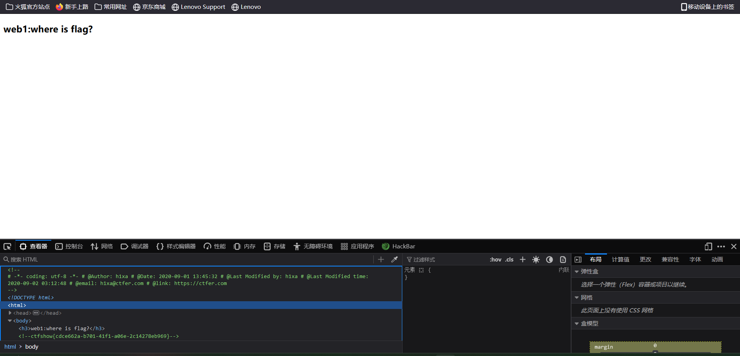Screen dimensions: 740x356
Task: Collapse the body element node
Action: click(10, 321)
